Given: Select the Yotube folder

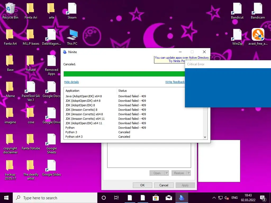Looking at the screenshot, I should click(x=31, y=63).
